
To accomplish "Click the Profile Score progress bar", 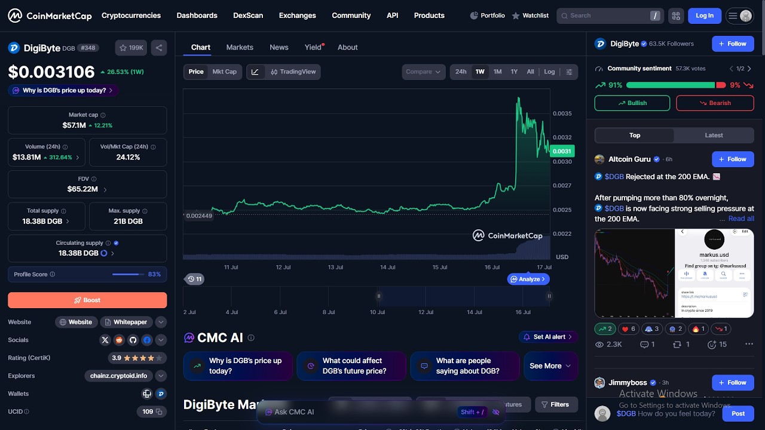I will [x=128, y=274].
